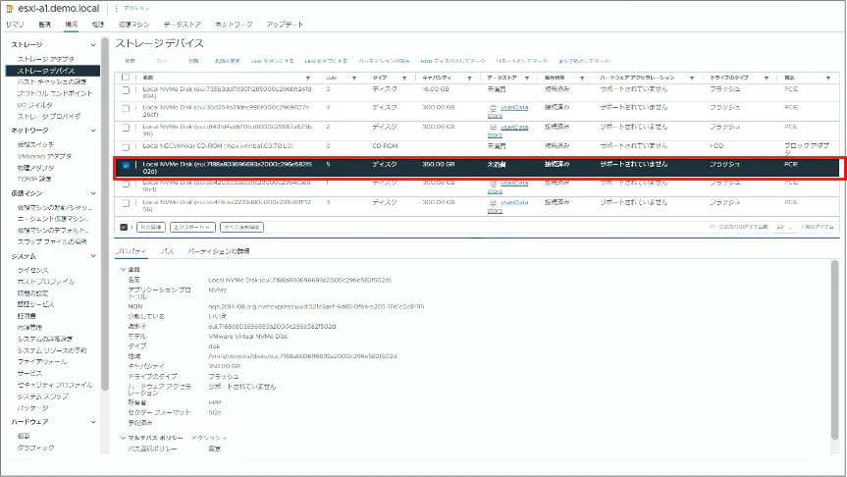Check the LUN 4 NVMe disk row
847x477 pixels.
[x=126, y=109]
